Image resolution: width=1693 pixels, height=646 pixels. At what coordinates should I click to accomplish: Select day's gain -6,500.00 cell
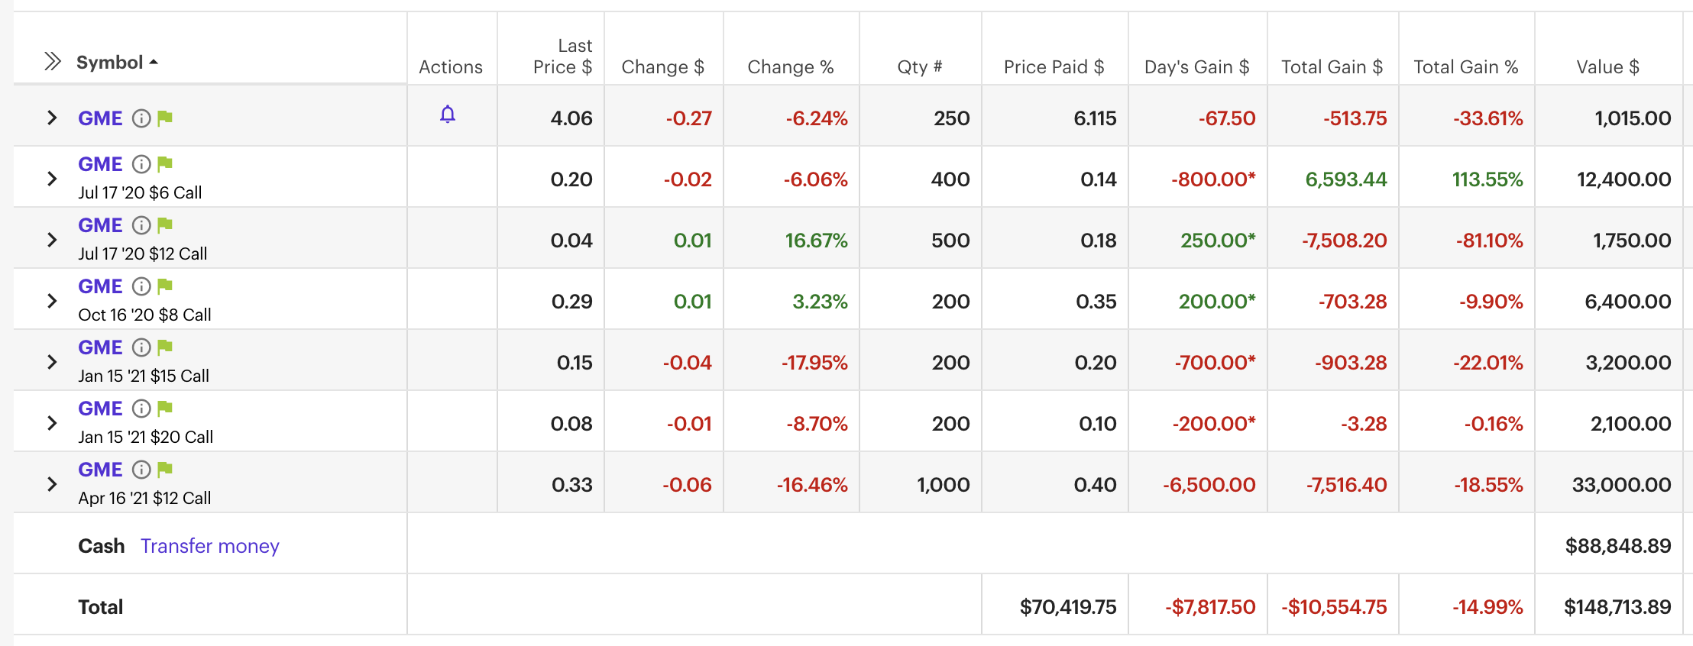coord(1209,485)
